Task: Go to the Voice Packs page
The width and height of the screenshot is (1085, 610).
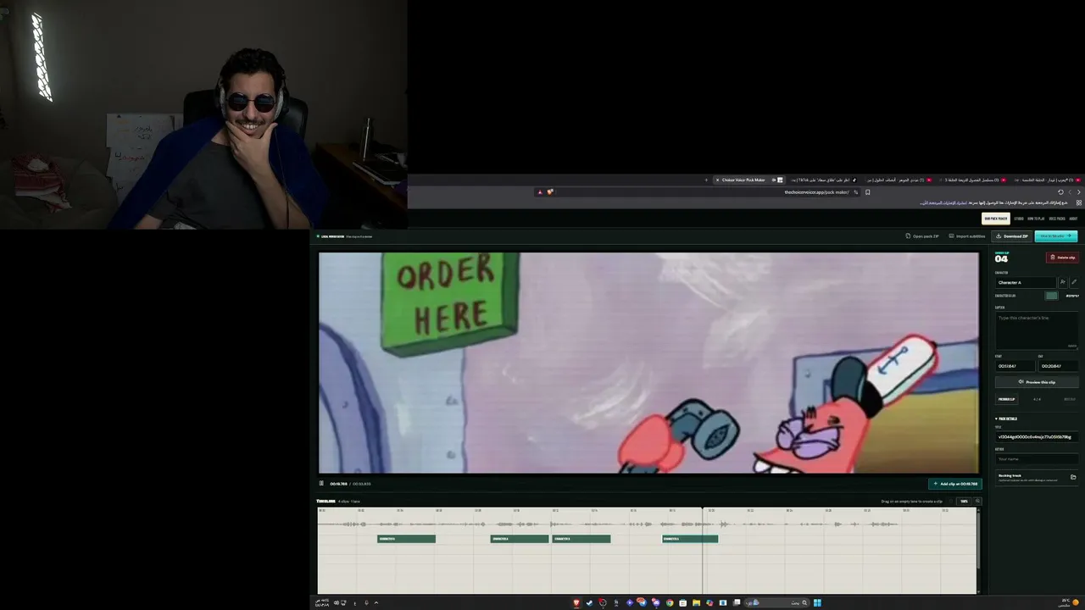Action: [1057, 219]
